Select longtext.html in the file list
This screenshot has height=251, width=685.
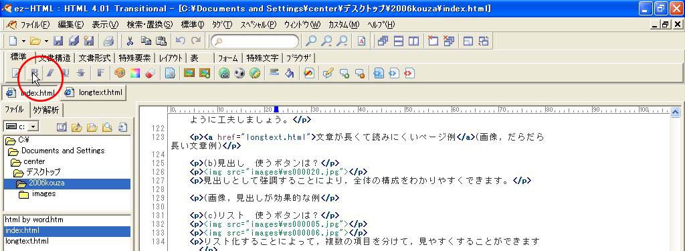coord(27,241)
